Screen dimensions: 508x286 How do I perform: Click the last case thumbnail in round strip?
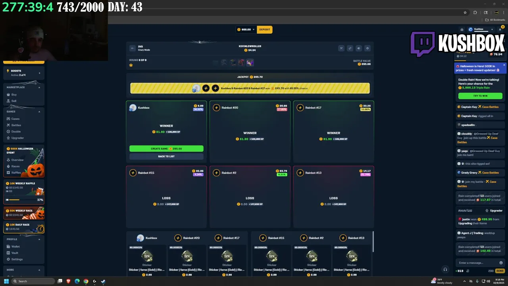[x=250, y=62]
